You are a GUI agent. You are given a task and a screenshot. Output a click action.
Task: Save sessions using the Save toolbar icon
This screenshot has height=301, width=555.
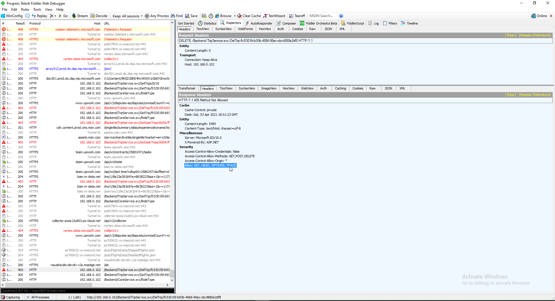tap(191, 16)
